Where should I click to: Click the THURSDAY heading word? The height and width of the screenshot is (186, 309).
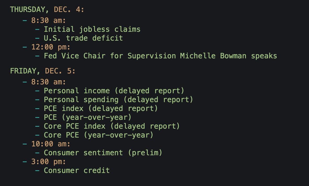tap(27, 10)
